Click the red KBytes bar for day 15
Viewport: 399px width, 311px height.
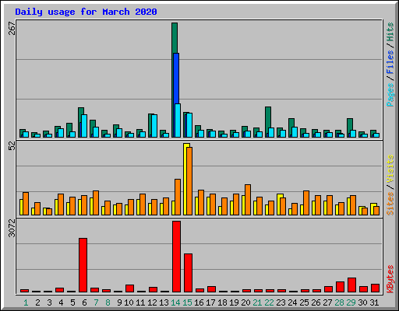188,273
